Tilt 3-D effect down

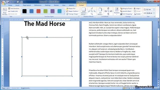[108, 14]
